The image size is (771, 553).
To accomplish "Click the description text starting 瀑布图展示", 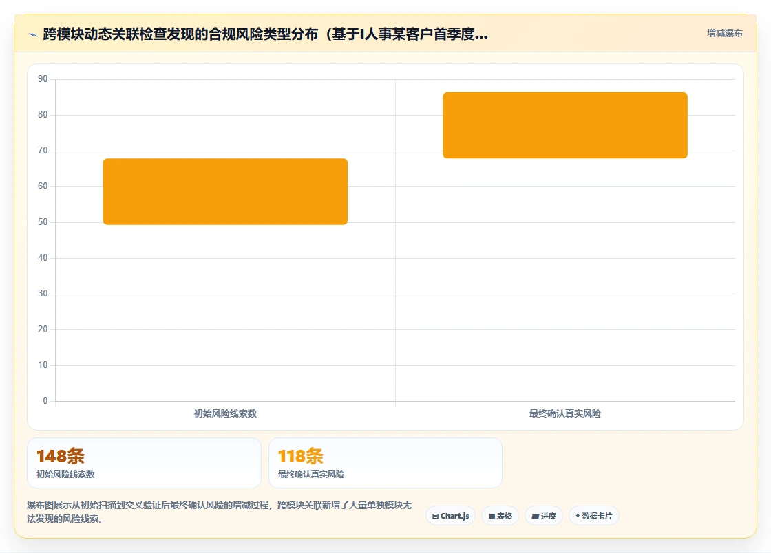I will (220, 512).
